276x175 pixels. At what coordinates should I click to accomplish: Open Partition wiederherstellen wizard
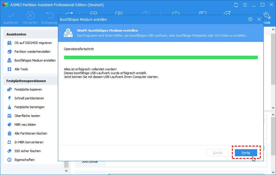click(x=32, y=52)
